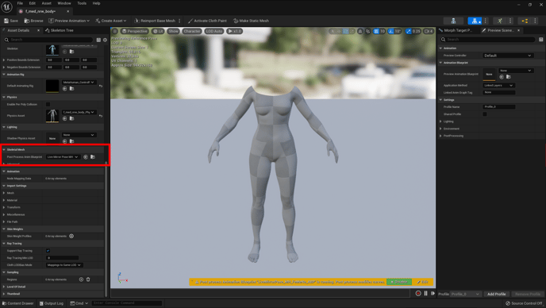The width and height of the screenshot is (546, 308).
Task: Open the Perspective view dropdown
Action: [135, 31]
